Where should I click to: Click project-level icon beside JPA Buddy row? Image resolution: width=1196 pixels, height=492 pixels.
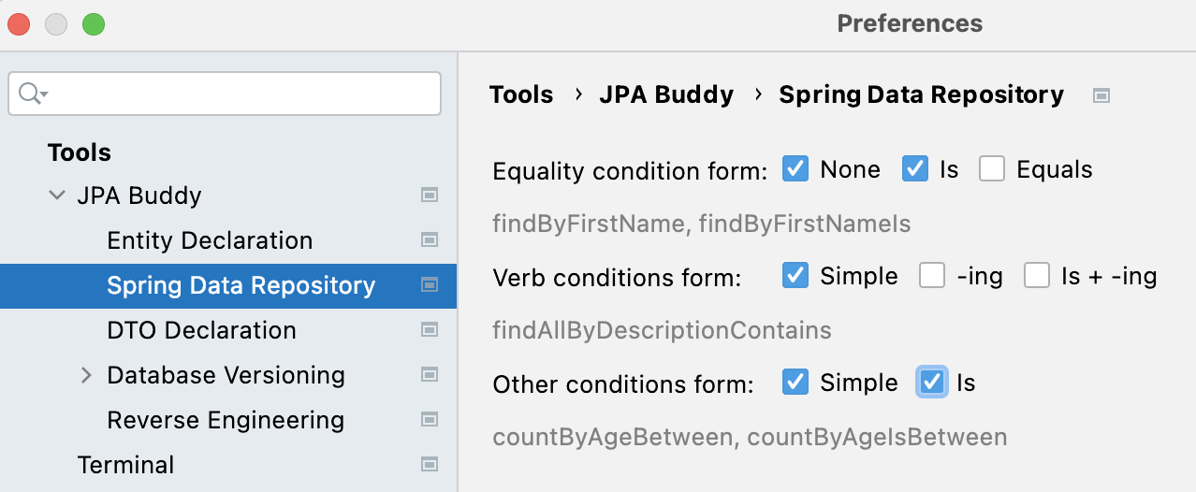[x=430, y=195]
